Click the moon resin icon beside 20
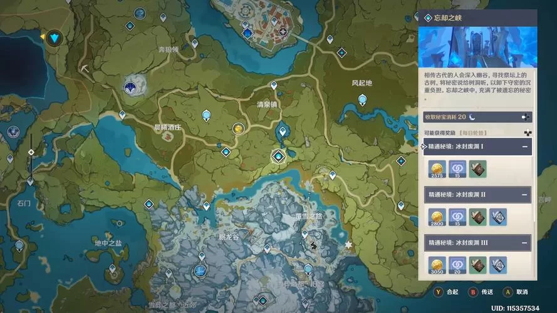The image size is (557, 313). (x=472, y=117)
